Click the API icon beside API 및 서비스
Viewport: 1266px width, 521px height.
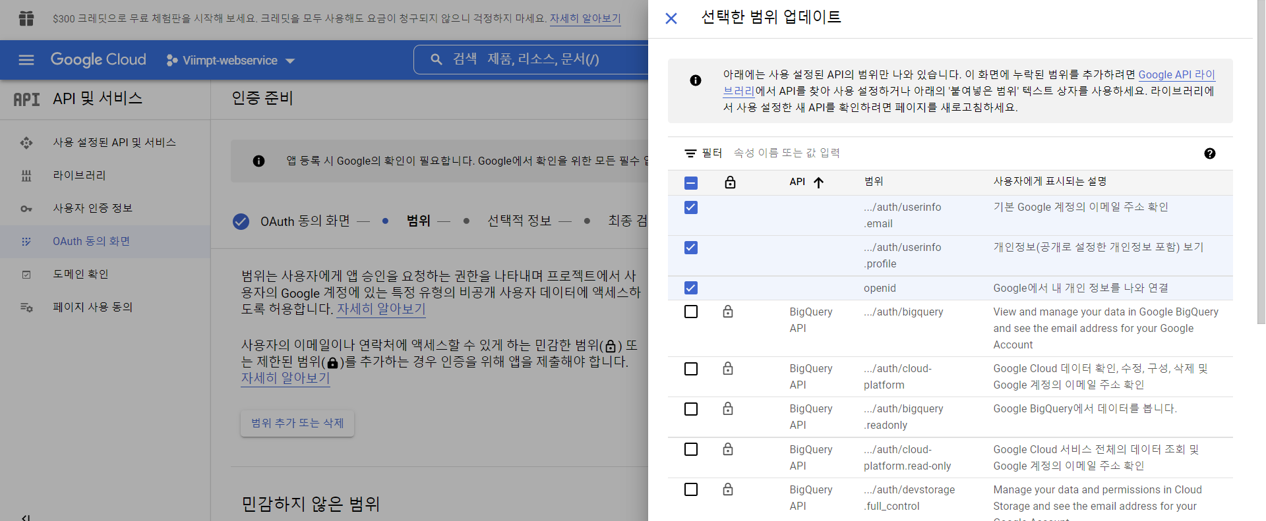(26, 99)
